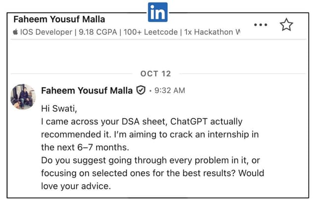This screenshot has height=204, width=317.
Task: Click the 'the next 6–7 months' line
Action: pyautogui.click(x=85, y=147)
